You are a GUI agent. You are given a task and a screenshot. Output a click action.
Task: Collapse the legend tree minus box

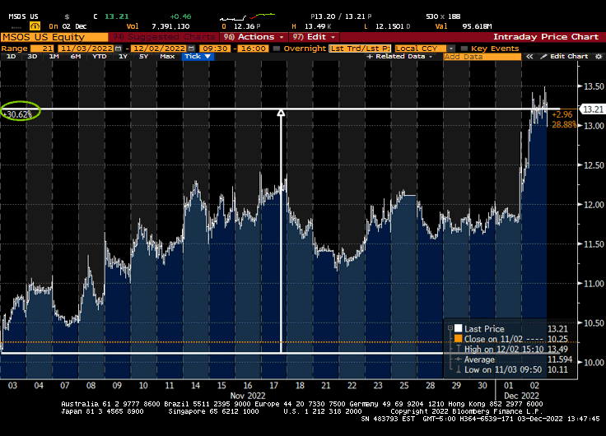click(x=450, y=328)
